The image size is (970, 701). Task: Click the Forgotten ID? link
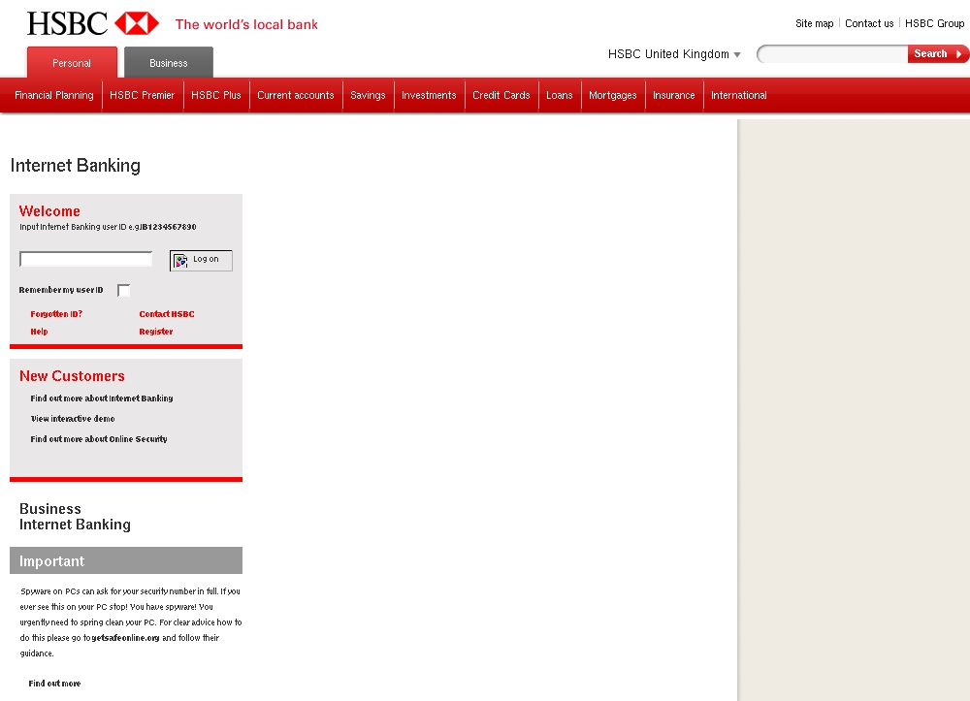pyautogui.click(x=56, y=314)
